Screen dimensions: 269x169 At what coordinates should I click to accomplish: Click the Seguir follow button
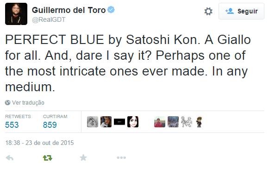[241, 11]
